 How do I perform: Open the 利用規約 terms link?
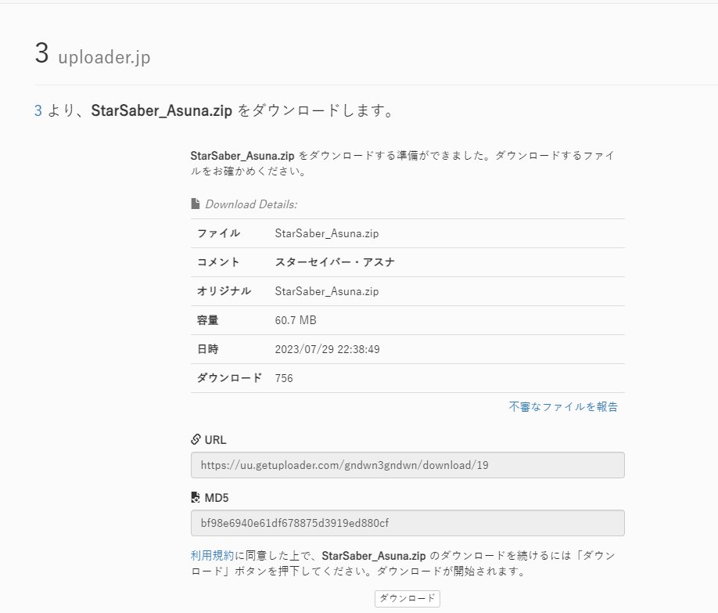(x=212, y=555)
